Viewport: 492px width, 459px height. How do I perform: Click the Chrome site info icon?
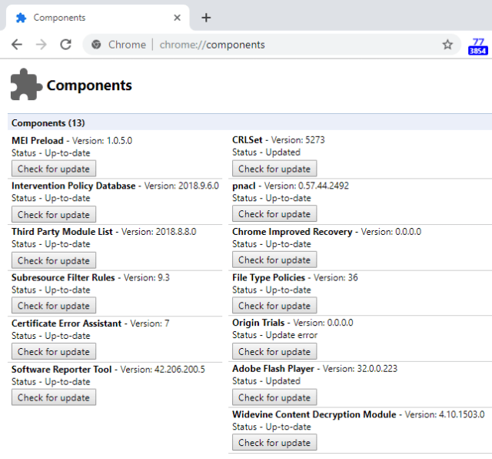96,45
